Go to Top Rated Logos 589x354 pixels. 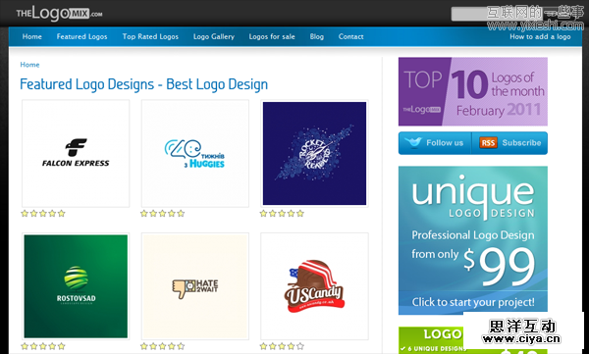click(x=150, y=37)
